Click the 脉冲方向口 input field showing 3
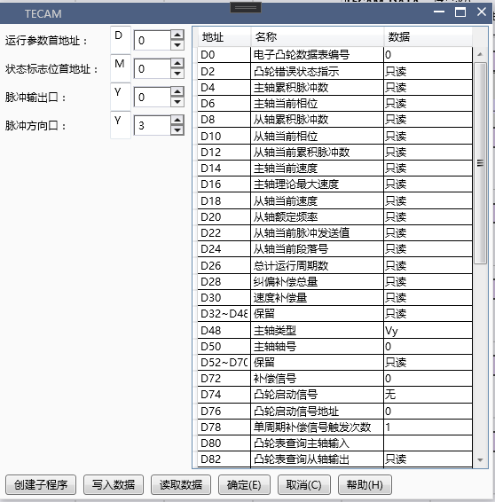Viewport: 495px width, 502px height. point(153,125)
